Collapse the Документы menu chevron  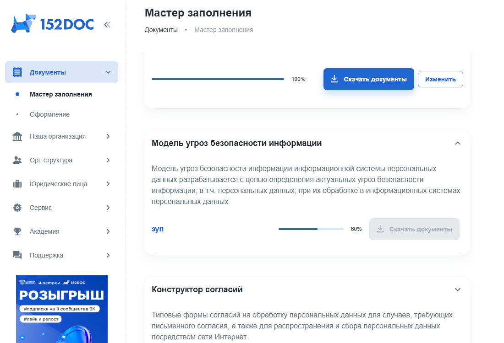108,72
